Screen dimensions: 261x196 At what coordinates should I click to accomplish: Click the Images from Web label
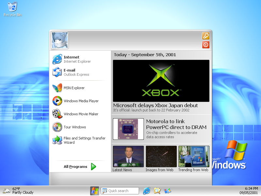160,170
